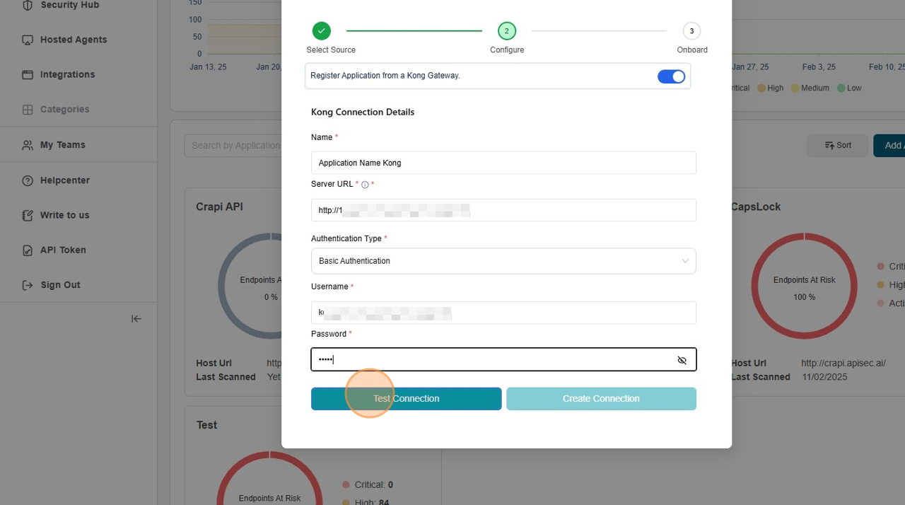905x505 pixels.
Task: Show password using the eye icon
Action: coord(682,360)
